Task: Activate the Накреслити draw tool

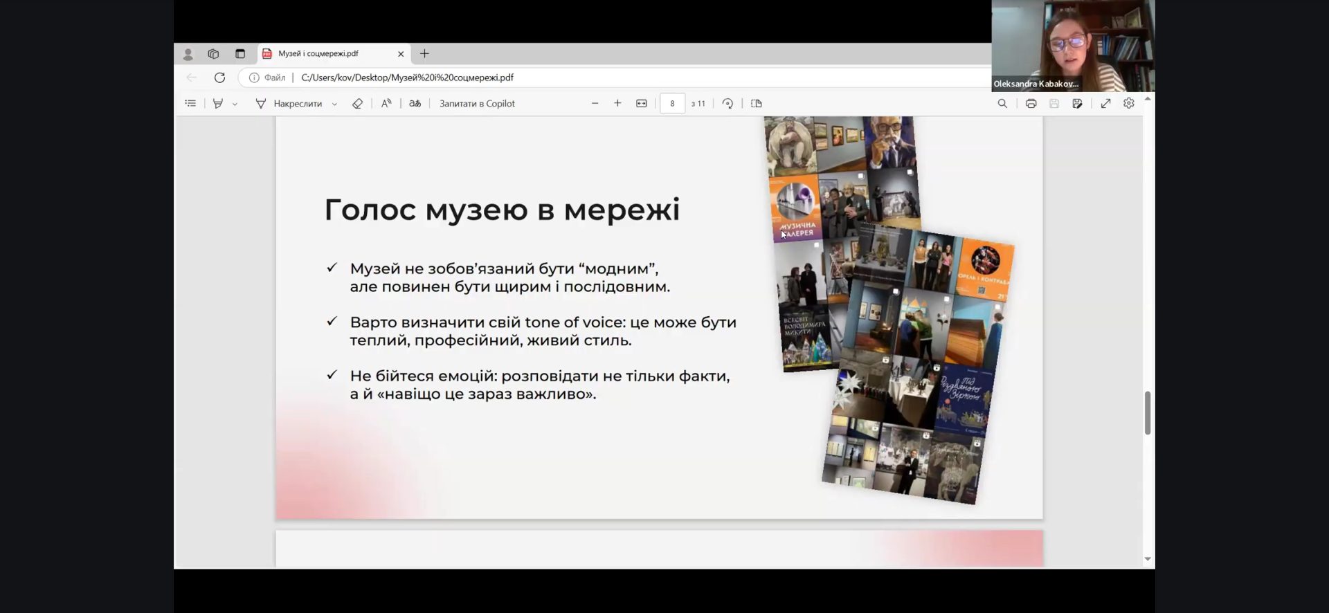Action: pyautogui.click(x=289, y=104)
